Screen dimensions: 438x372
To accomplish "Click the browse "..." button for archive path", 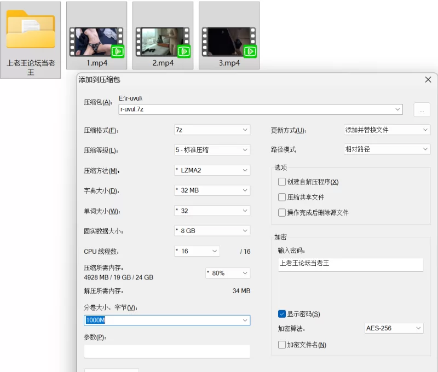I will 422,109.
